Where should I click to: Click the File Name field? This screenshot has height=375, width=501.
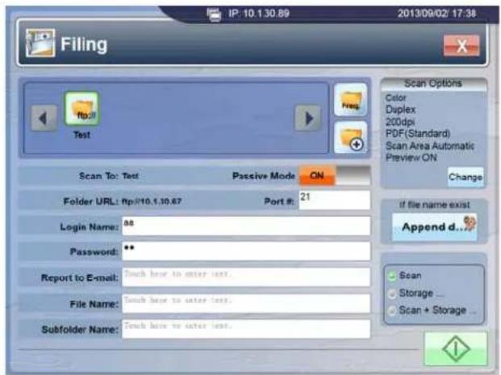[x=246, y=303]
